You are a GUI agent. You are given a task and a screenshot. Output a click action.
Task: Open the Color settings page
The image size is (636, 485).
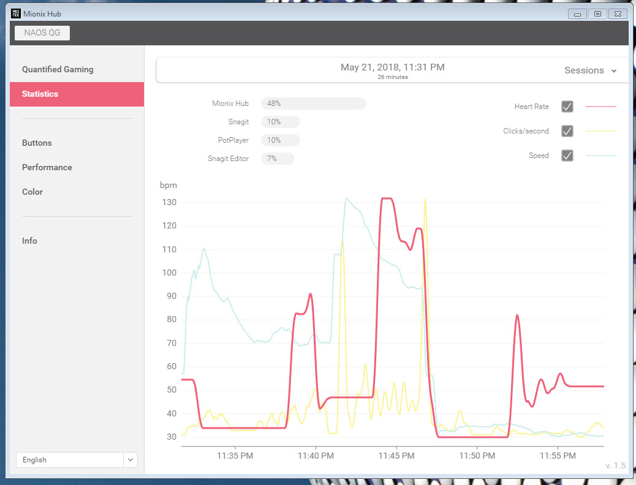pyautogui.click(x=32, y=192)
